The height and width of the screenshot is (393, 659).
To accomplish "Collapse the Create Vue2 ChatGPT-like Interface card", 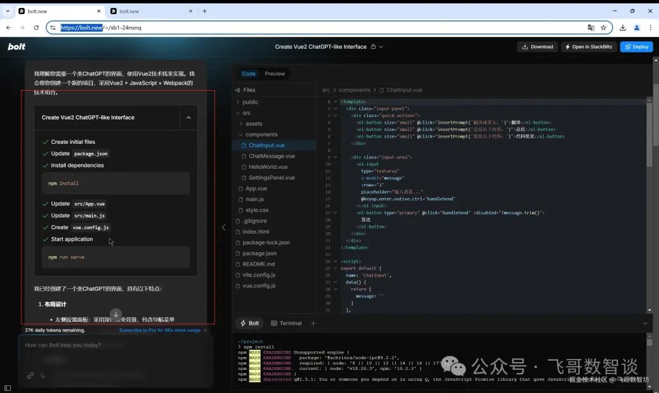I will [x=189, y=118].
